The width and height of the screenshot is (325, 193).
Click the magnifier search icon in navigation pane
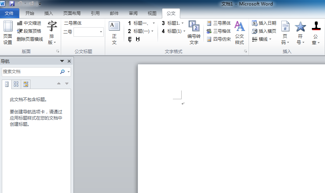(63, 72)
